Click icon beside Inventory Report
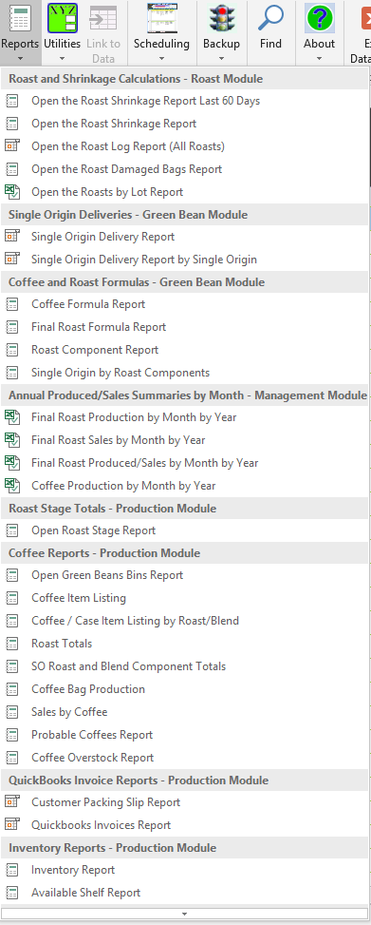 [12, 870]
